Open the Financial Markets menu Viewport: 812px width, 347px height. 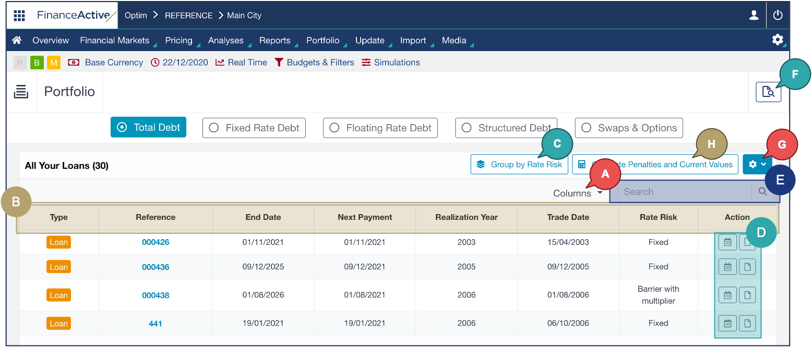[x=114, y=41]
